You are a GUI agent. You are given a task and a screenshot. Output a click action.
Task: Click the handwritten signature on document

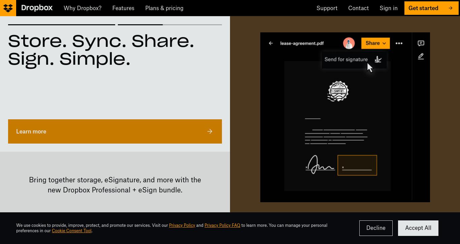[320, 165]
